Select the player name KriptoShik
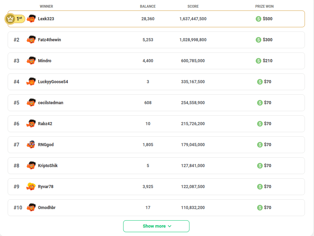This screenshot has height=236, width=314. click(48, 166)
